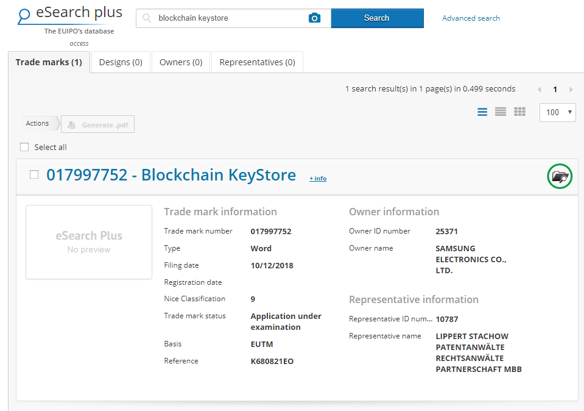Viewport: 584px width, 411px height.
Task: Click page number 1 in pagination
Action: (555, 90)
